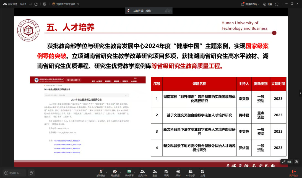This screenshot has width=302, height=178.
Task: Click the network signal strength icon
Action: 30,4
